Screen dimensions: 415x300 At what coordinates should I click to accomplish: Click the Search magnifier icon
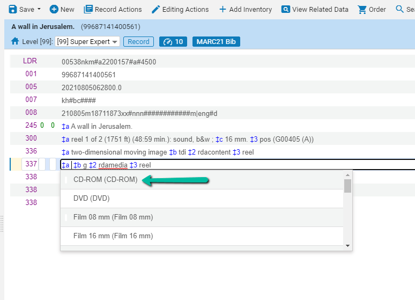click(399, 9)
